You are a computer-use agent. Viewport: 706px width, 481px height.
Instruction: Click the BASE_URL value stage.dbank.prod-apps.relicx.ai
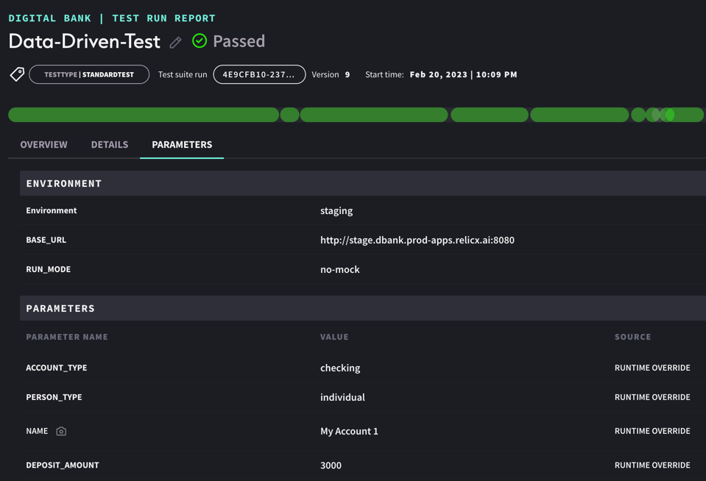click(417, 240)
